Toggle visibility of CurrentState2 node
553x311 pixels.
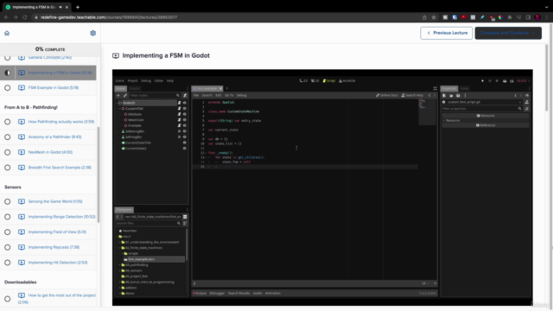(x=184, y=149)
